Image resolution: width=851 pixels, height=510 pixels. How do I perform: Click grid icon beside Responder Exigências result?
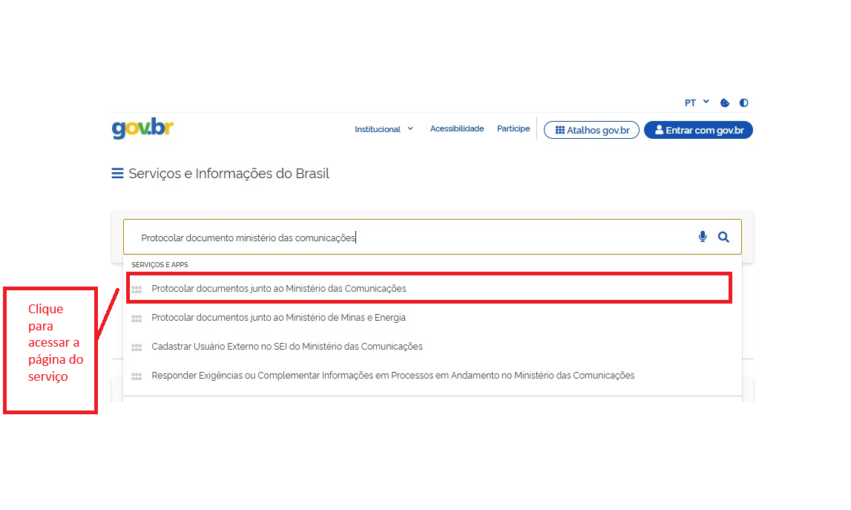[137, 376]
